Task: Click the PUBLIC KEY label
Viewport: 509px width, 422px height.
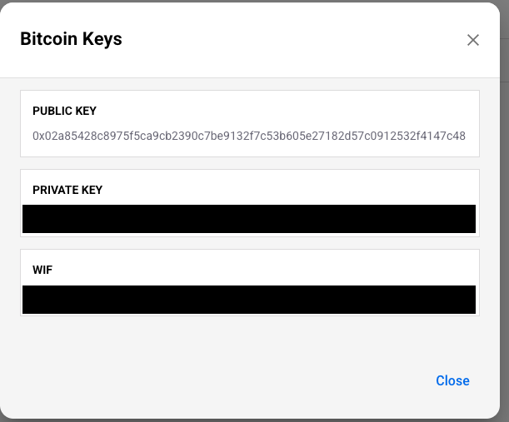Action: pyautogui.click(x=64, y=111)
